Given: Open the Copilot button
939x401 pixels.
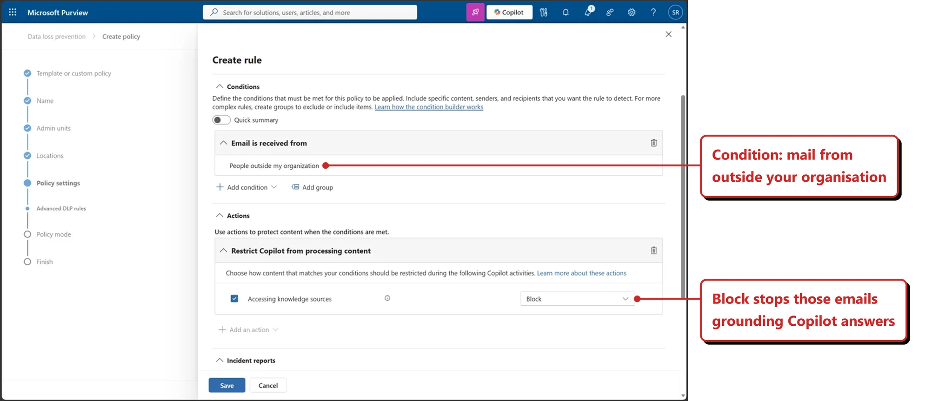Looking at the screenshot, I should (x=509, y=13).
